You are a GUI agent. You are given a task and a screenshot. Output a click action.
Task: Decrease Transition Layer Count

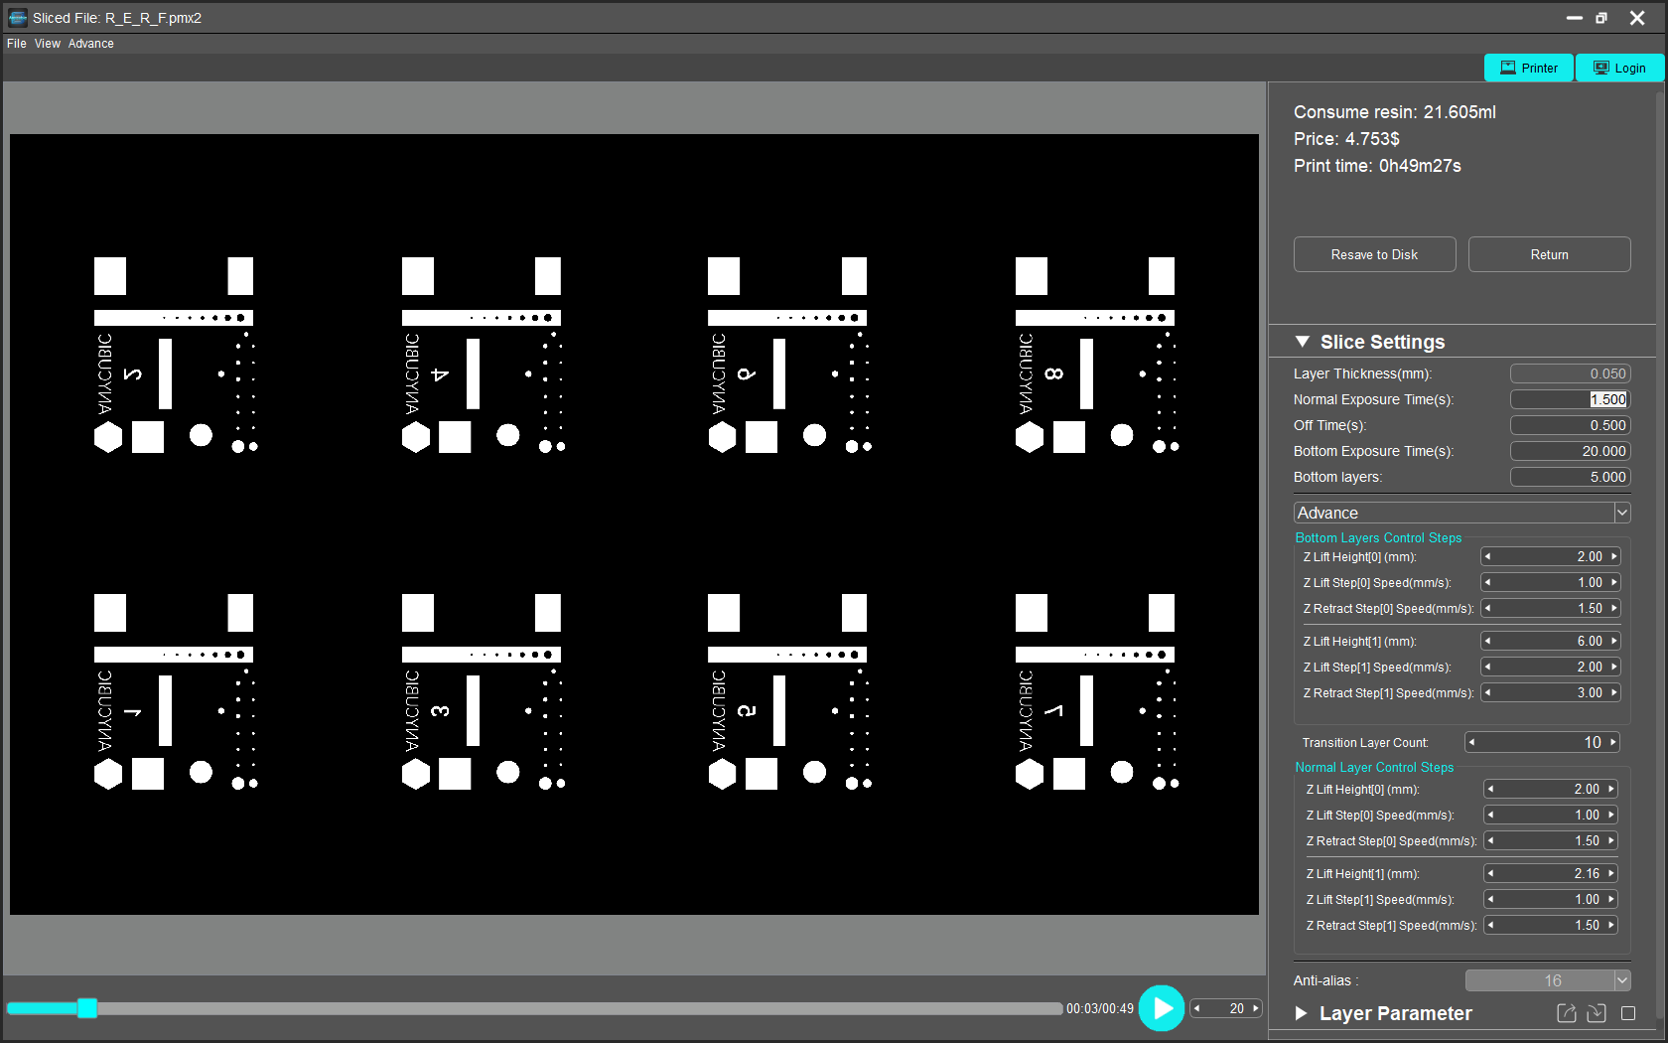pyautogui.click(x=1471, y=742)
